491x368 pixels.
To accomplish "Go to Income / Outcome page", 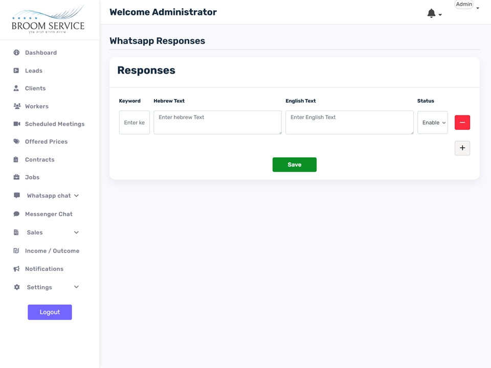I will (52, 251).
